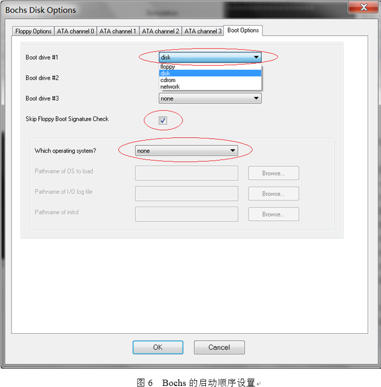Collapse the Boot drive #1 dropdown

tap(210, 57)
